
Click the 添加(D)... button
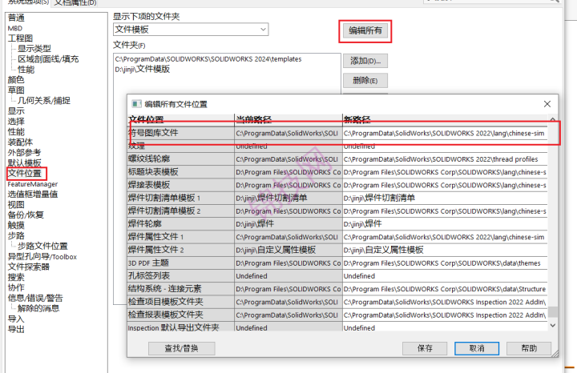tap(365, 61)
